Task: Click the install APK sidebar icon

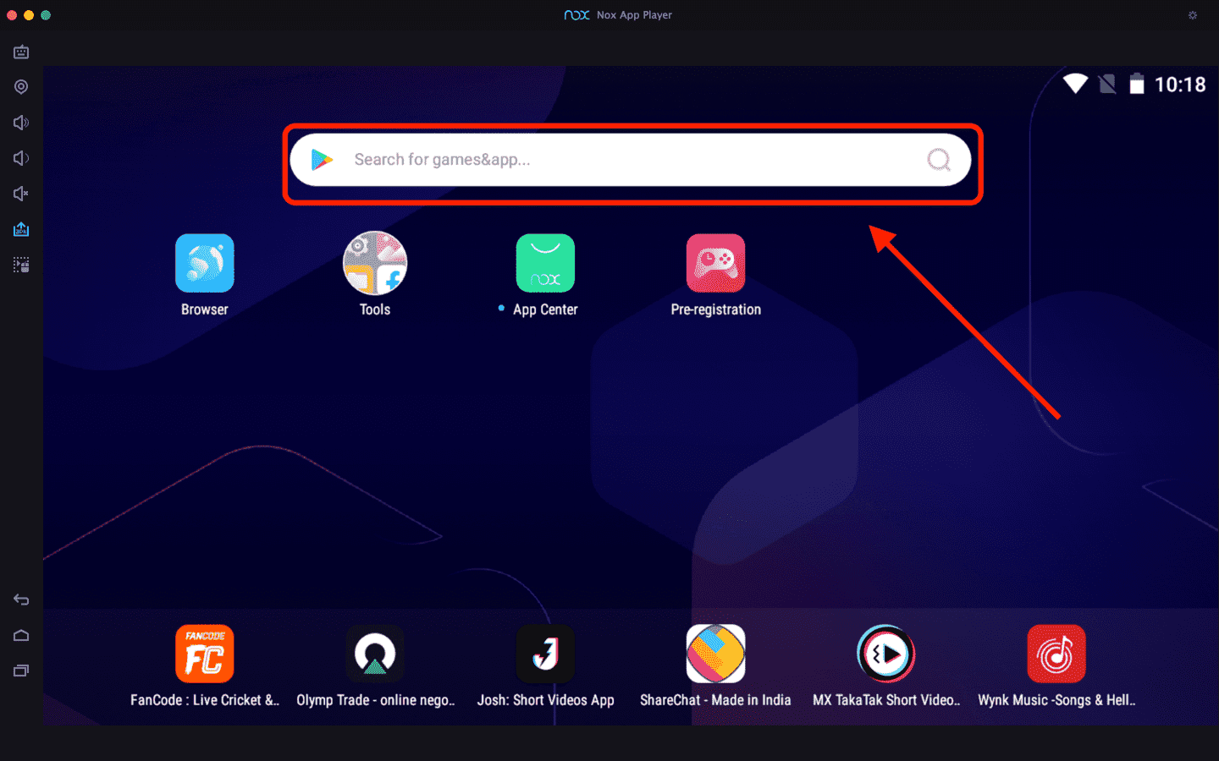Action: click(x=21, y=229)
